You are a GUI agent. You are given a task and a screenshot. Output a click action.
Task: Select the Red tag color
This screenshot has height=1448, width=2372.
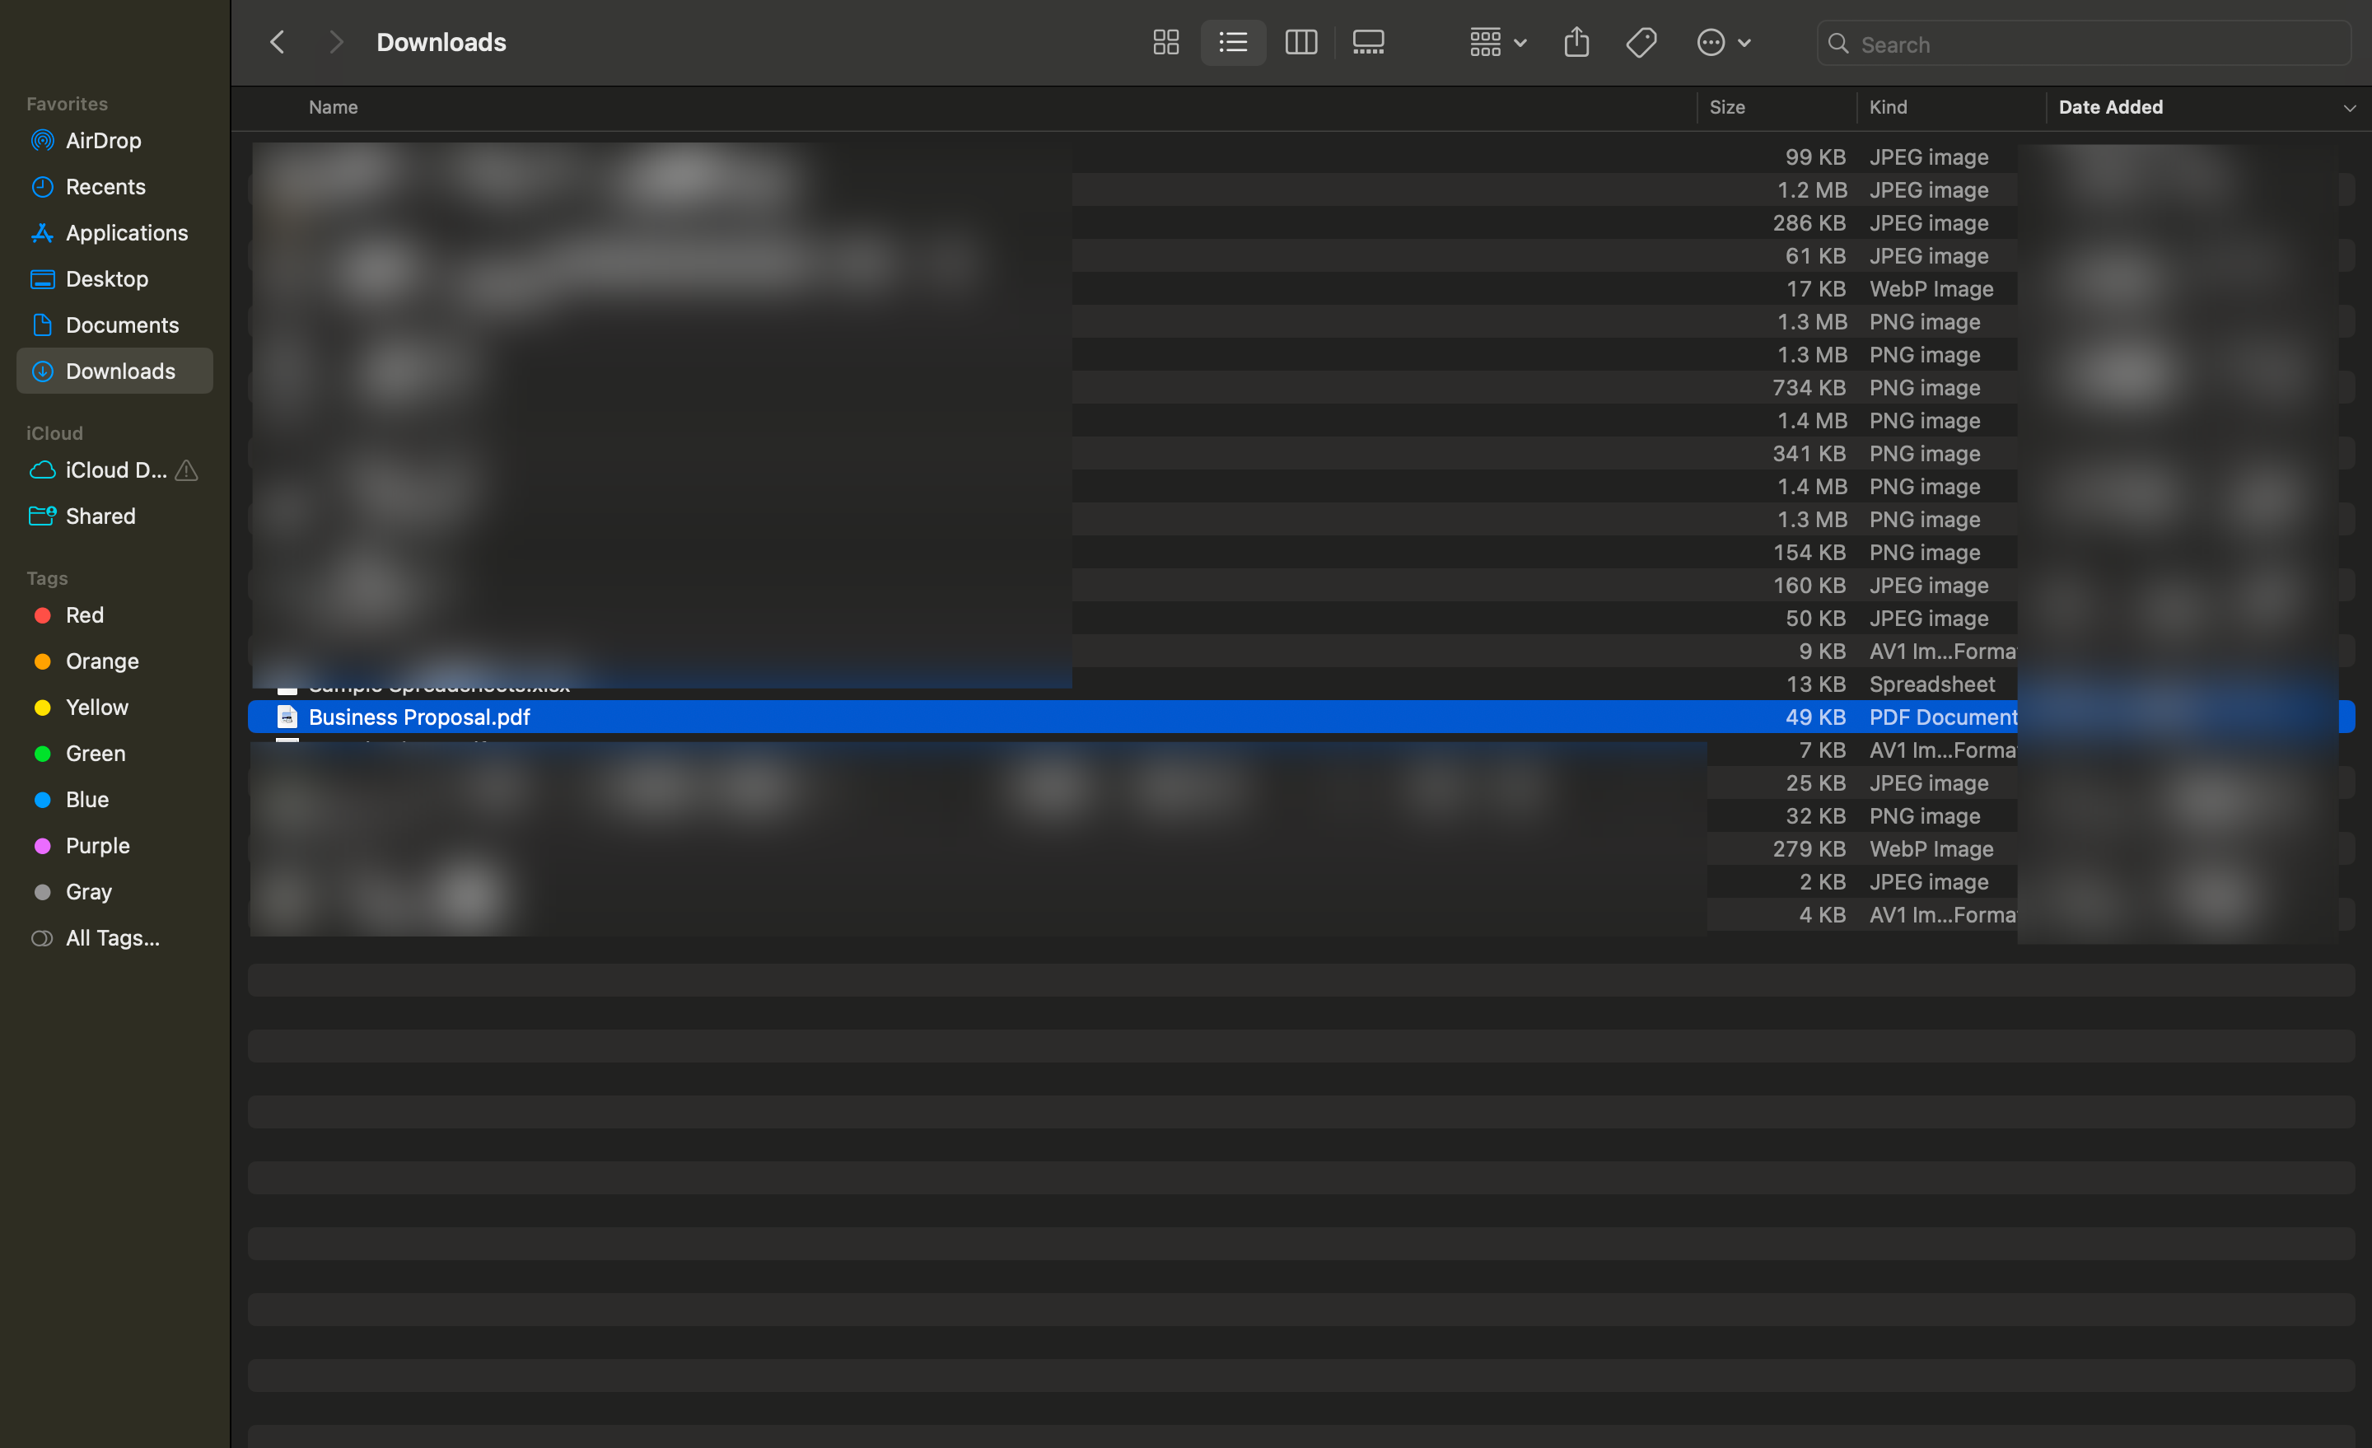(84, 615)
